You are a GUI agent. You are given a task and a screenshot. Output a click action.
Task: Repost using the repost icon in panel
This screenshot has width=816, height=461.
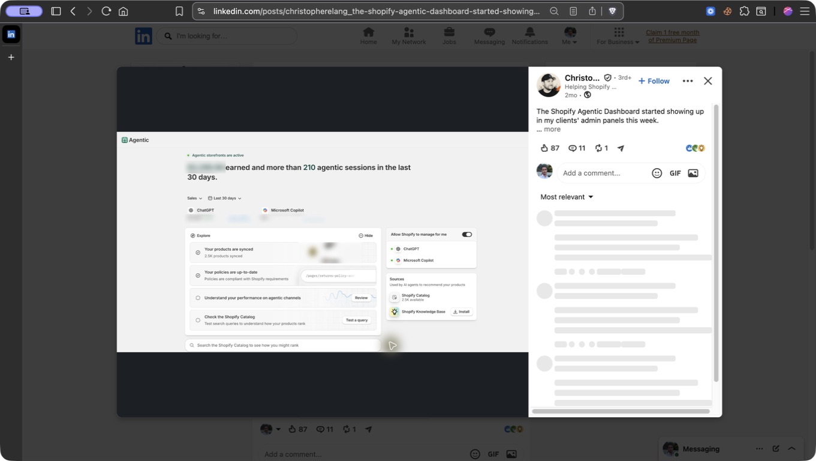601,148
